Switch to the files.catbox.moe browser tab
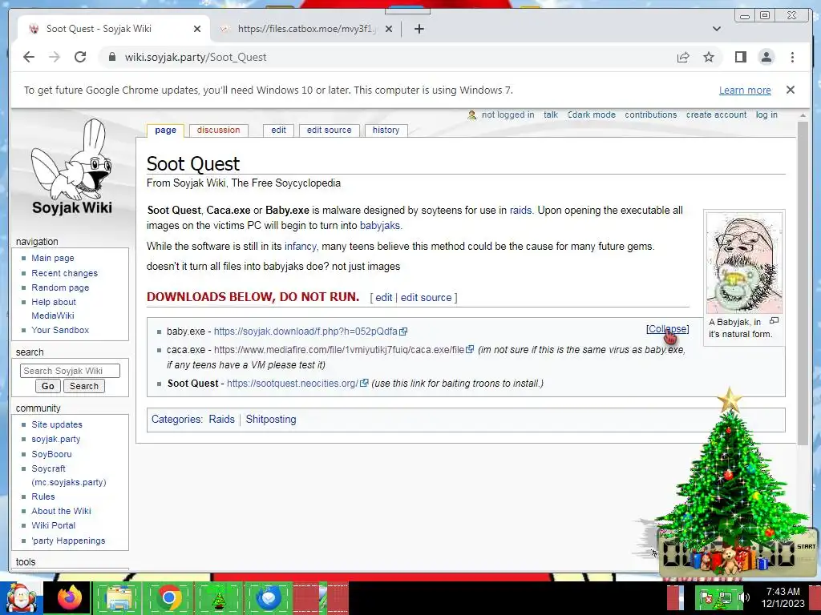The height and width of the screenshot is (615, 821). coord(306,29)
